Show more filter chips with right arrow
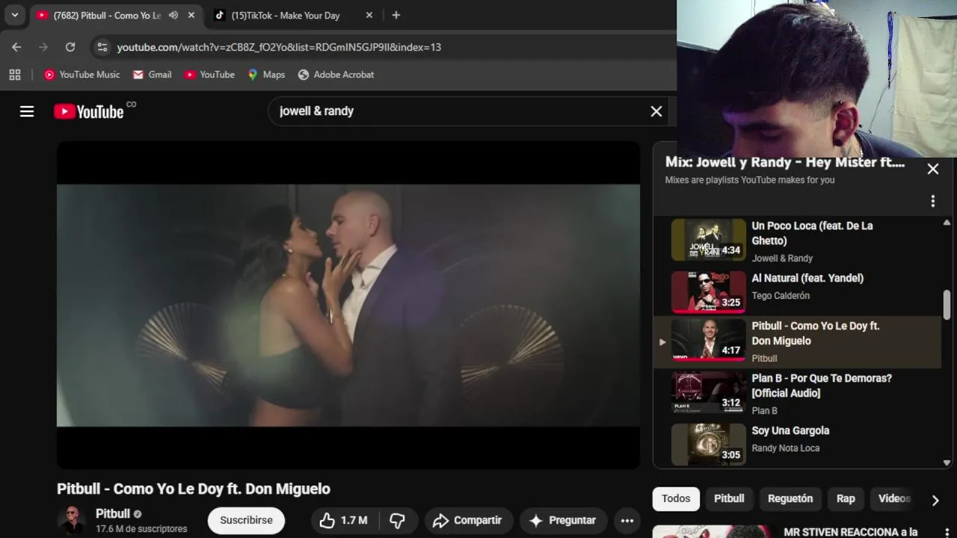The width and height of the screenshot is (957, 538). (x=935, y=500)
